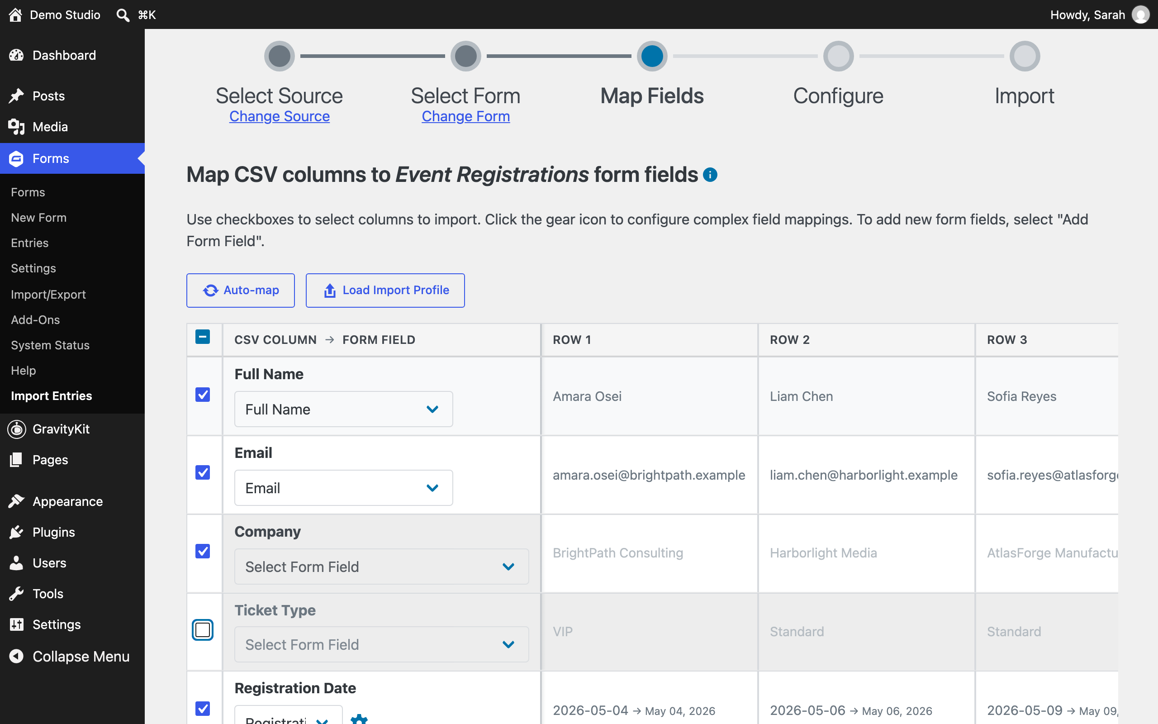Click Auto-map button label
This screenshot has width=1158, height=724.
pyautogui.click(x=251, y=290)
